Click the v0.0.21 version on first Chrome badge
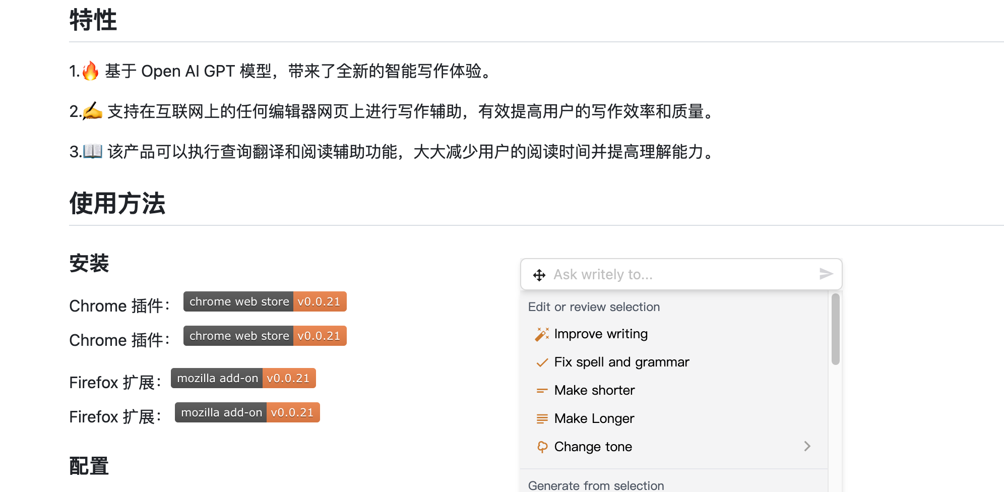The width and height of the screenshot is (1004, 492). pyautogui.click(x=319, y=301)
